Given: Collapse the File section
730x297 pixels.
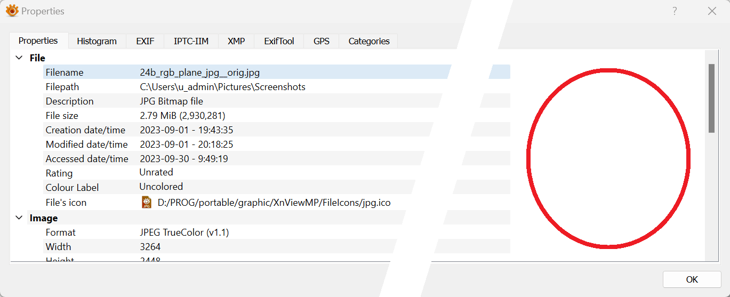Looking at the screenshot, I should [x=19, y=58].
